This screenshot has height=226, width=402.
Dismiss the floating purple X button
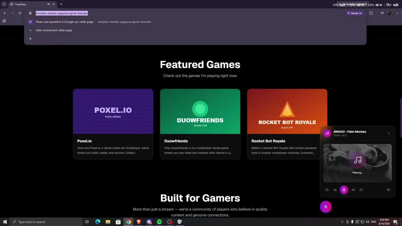pos(326,207)
